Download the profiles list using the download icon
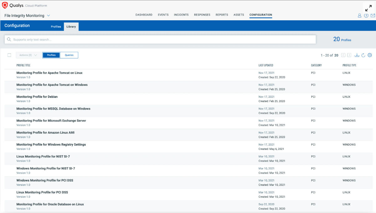The image size is (376, 213). (x=357, y=55)
